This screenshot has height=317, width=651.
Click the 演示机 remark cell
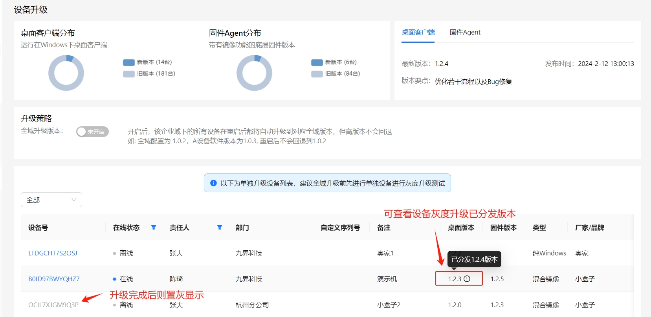[387, 279]
